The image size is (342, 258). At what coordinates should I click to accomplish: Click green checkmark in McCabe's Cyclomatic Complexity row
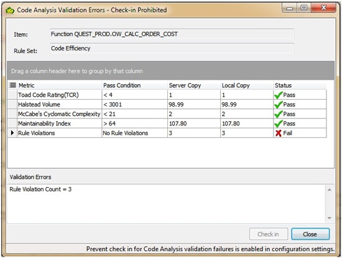[x=279, y=114]
